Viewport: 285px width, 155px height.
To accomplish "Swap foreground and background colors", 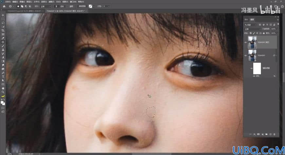I will click(4, 100).
